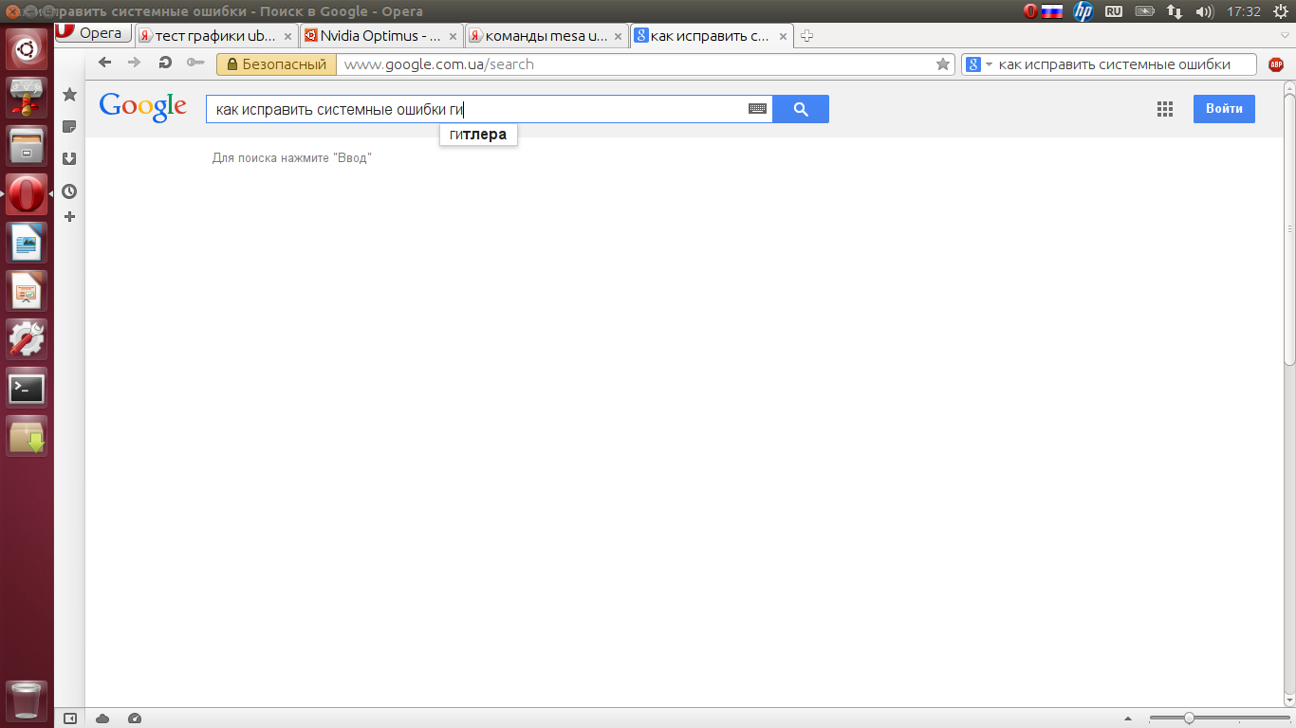Open the Adblock Plus extension icon

[1276, 64]
